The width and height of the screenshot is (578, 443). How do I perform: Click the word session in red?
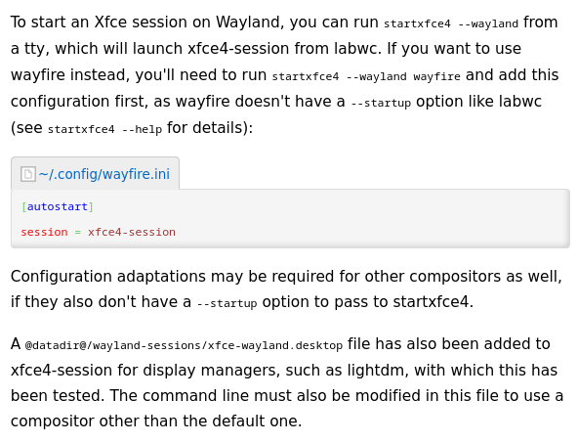pos(44,232)
